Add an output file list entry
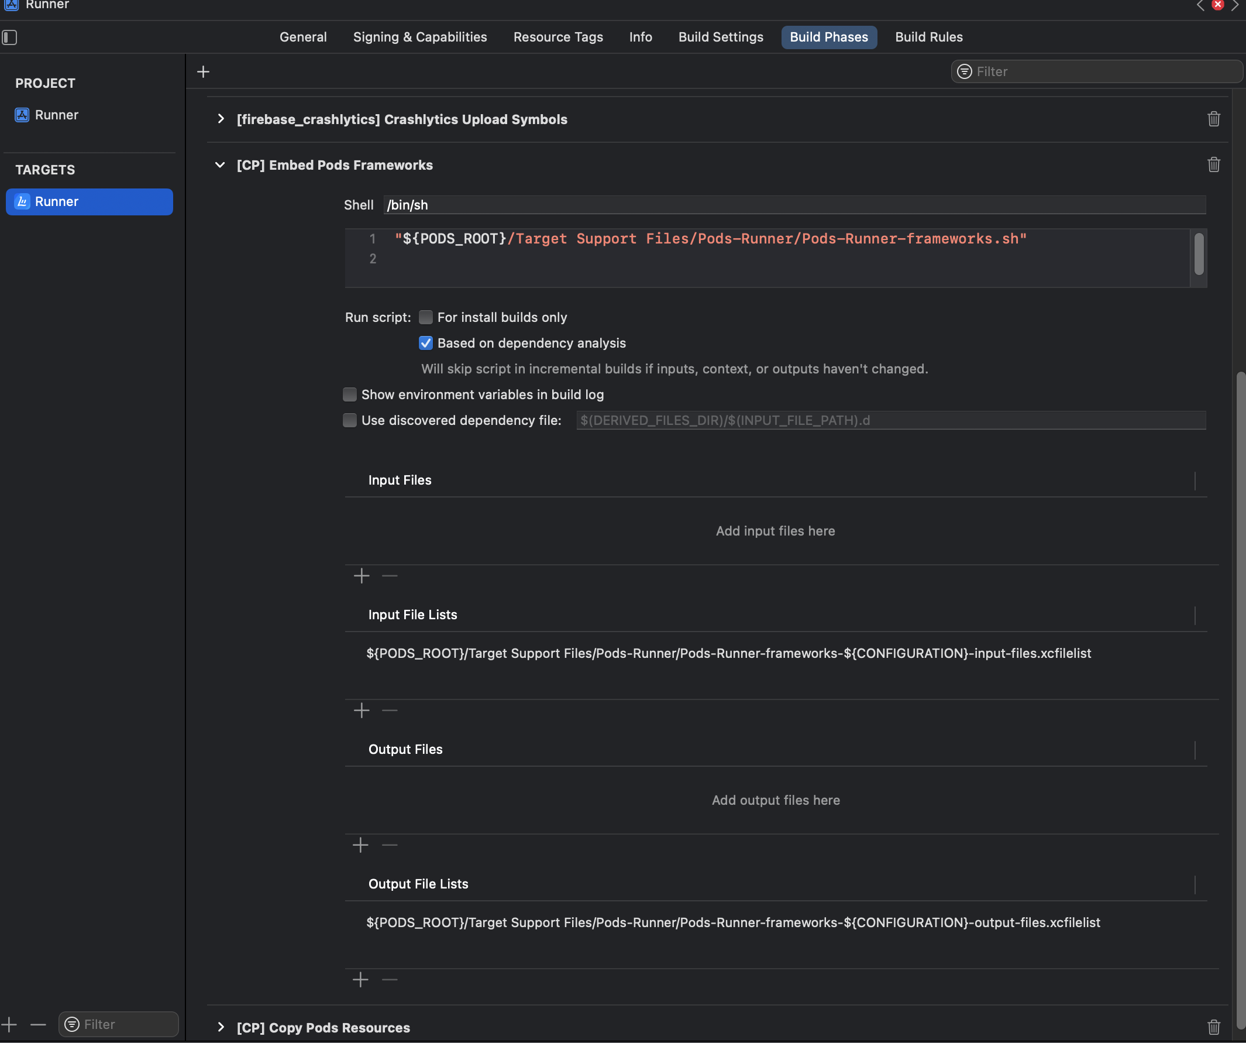The image size is (1246, 1043). coord(360,979)
